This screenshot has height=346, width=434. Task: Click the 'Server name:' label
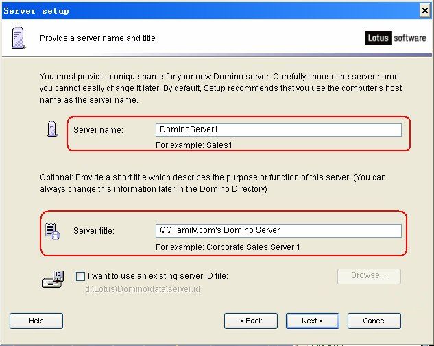(x=98, y=130)
